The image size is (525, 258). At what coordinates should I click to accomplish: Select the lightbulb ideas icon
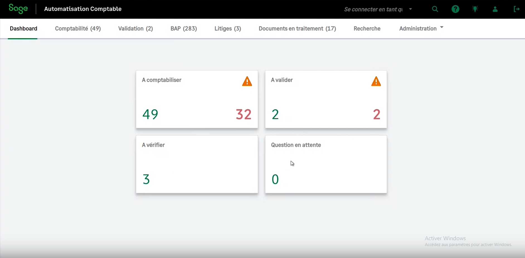click(x=475, y=9)
